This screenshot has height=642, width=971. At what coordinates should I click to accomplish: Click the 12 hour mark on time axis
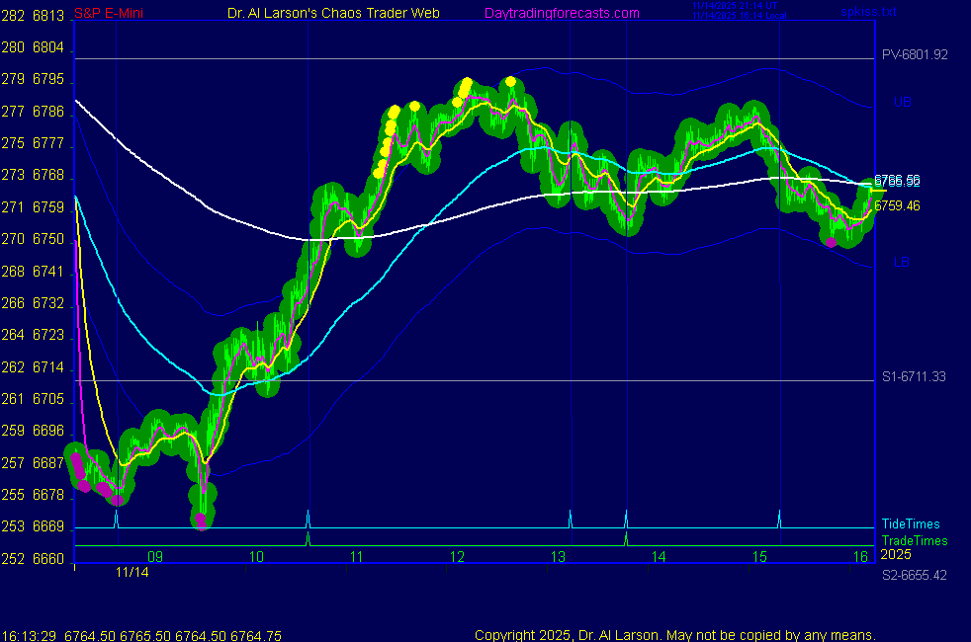(457, 557)
